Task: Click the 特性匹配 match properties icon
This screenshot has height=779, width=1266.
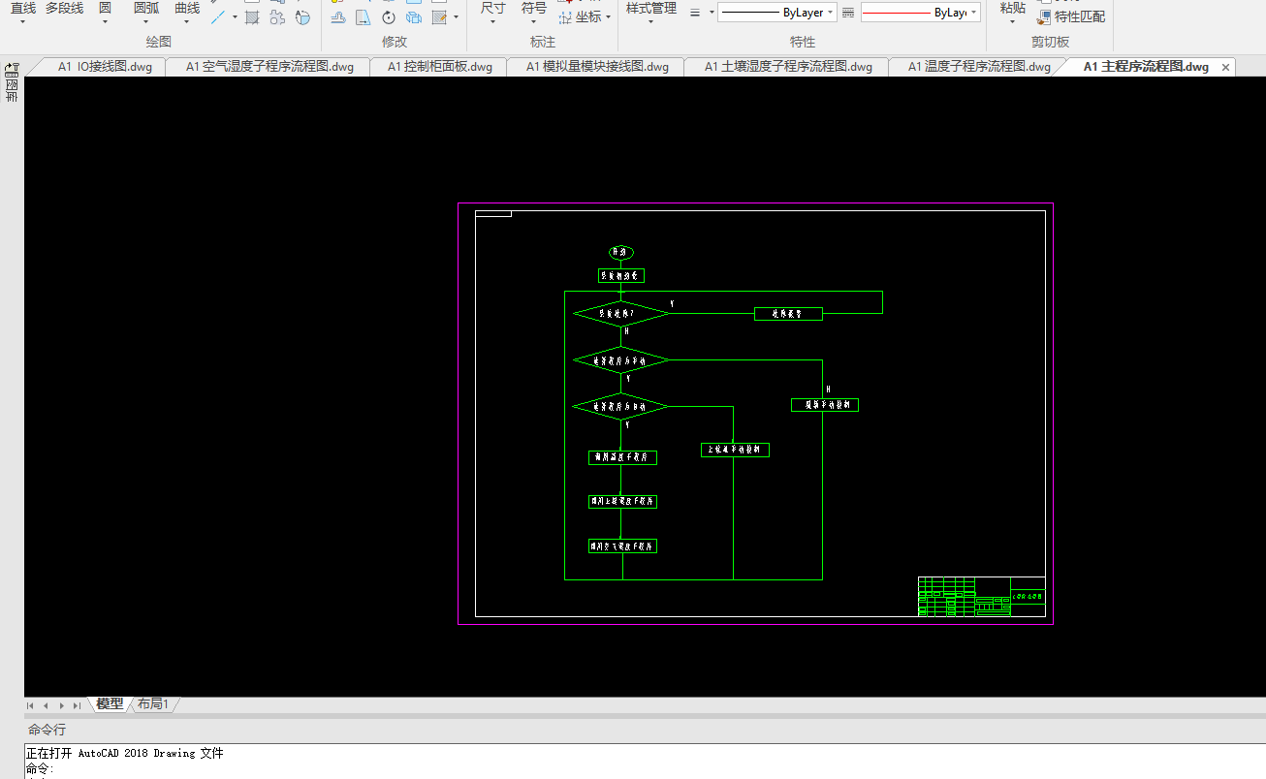Action: click(x=1045, y=16)
